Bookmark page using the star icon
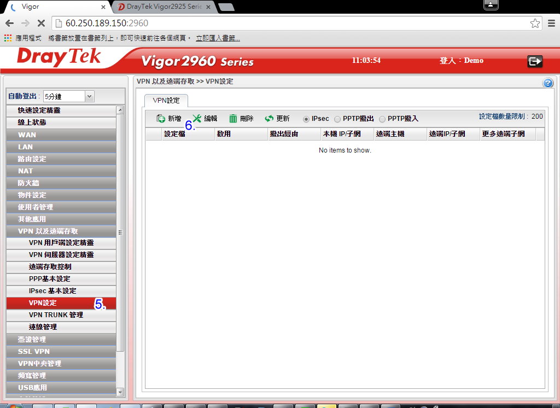This screenshot has height=408, width=560. [x=535, y=23]
